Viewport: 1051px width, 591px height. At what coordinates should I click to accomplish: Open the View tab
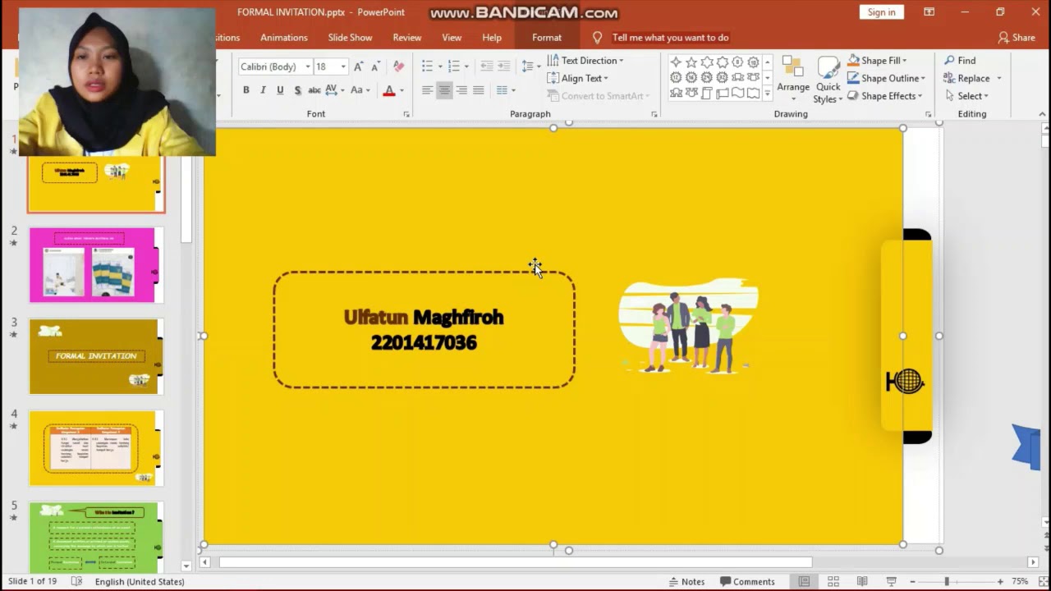pos(452,38)
